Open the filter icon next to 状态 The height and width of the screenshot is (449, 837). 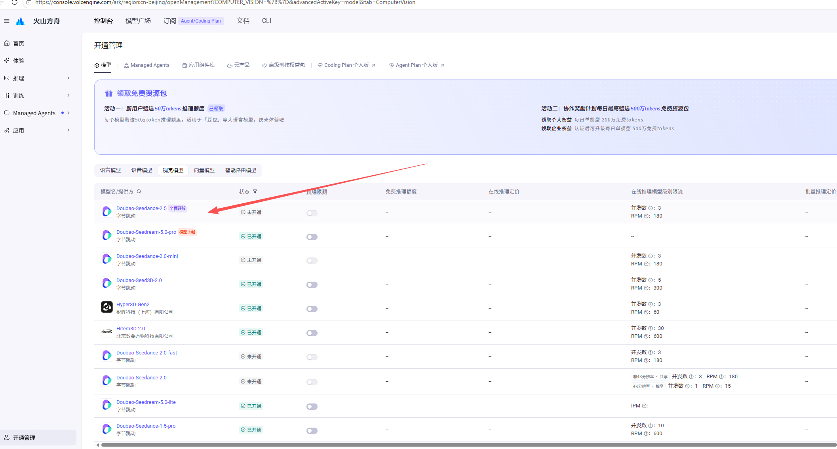point(255,191)
